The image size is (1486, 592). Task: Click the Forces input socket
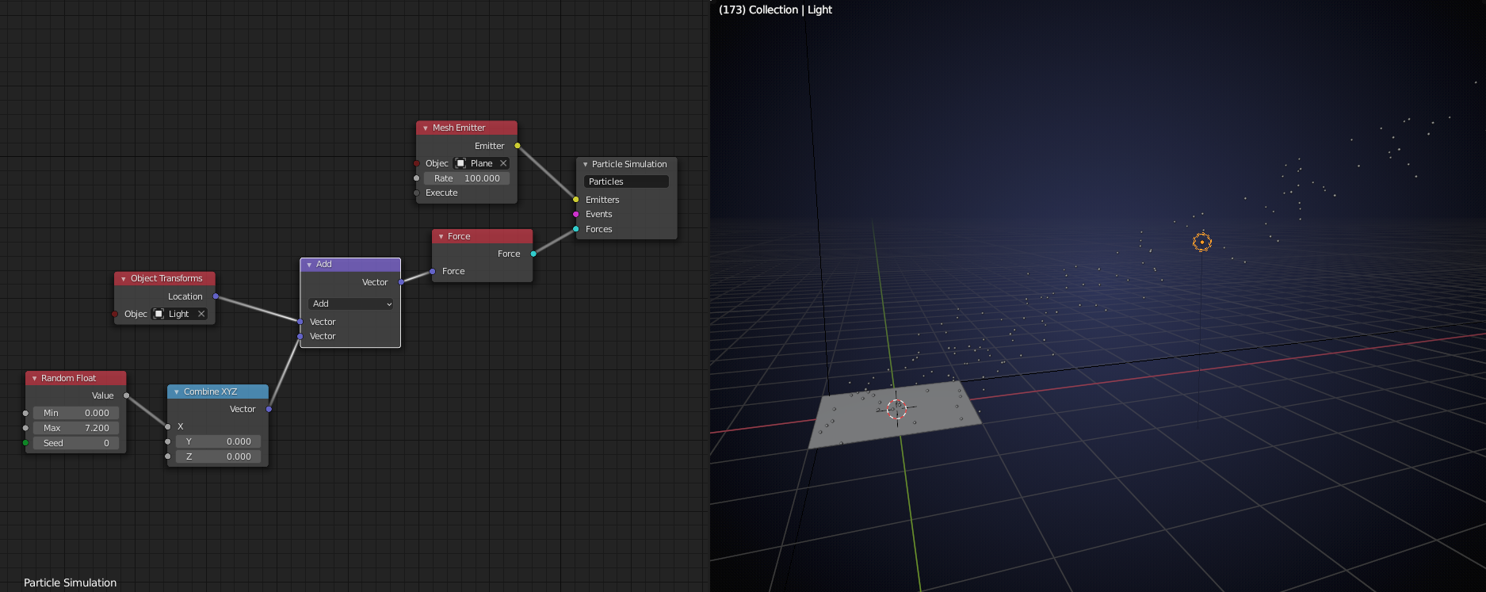(x=576, y=229)
